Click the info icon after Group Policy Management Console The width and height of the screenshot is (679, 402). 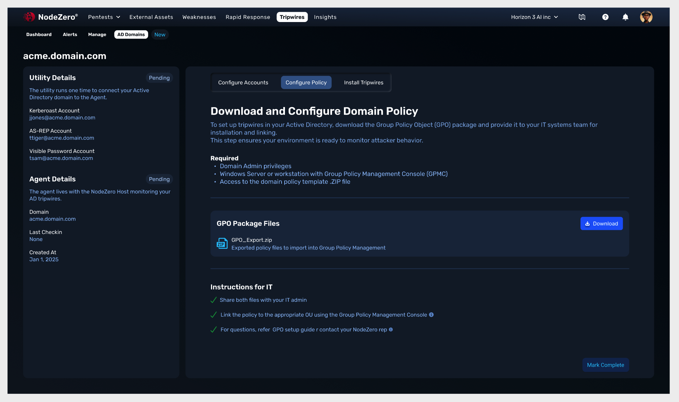pyautogui.click(x=431, y=315)
